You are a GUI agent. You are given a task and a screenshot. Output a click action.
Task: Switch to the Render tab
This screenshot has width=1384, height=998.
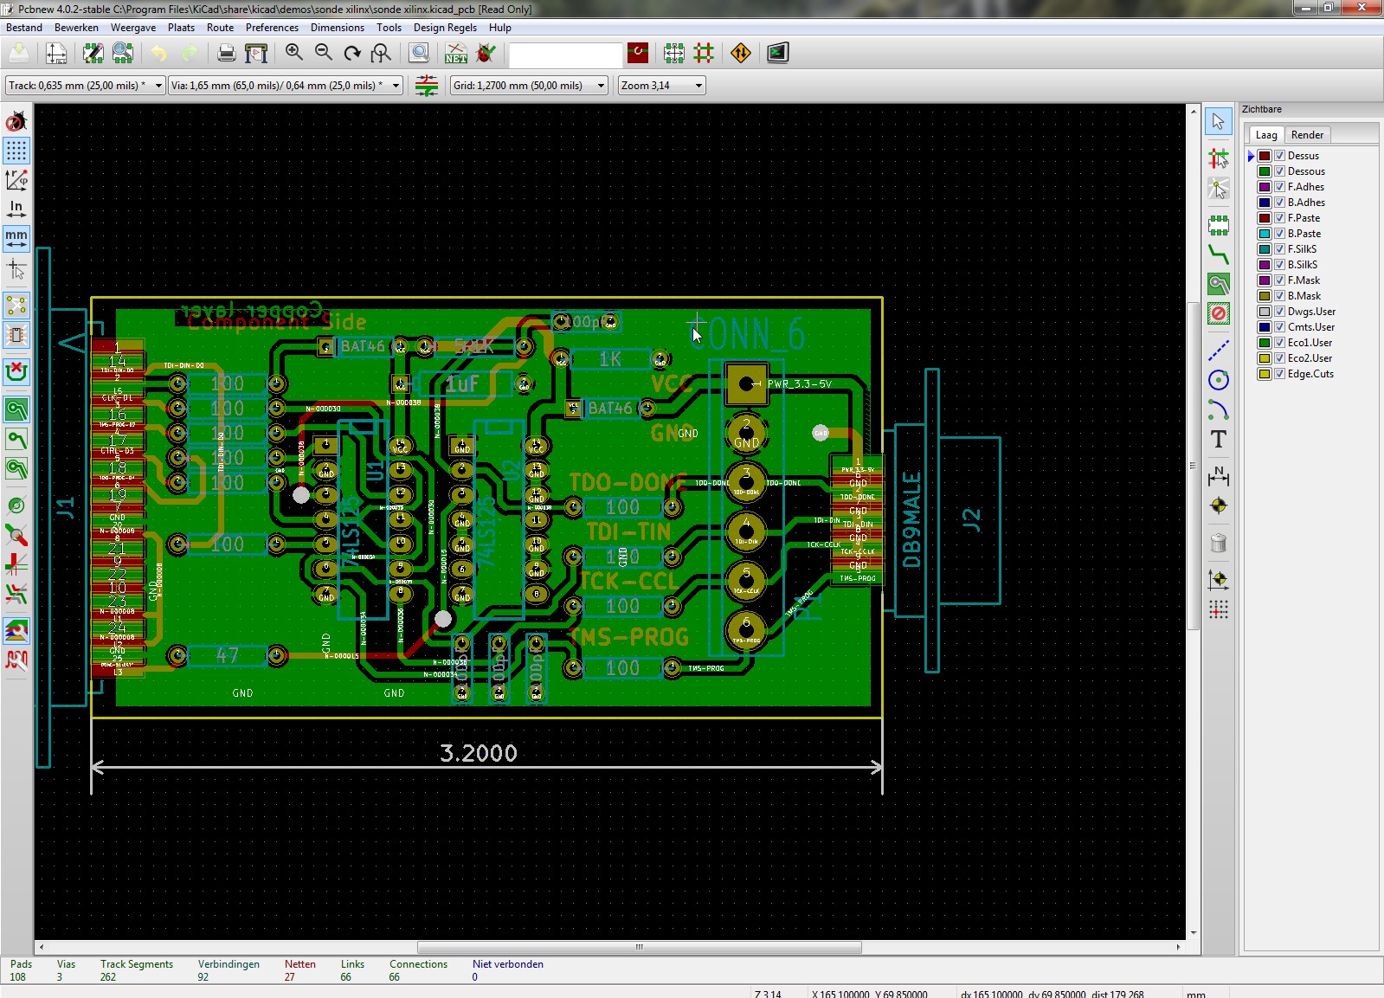1307,135
